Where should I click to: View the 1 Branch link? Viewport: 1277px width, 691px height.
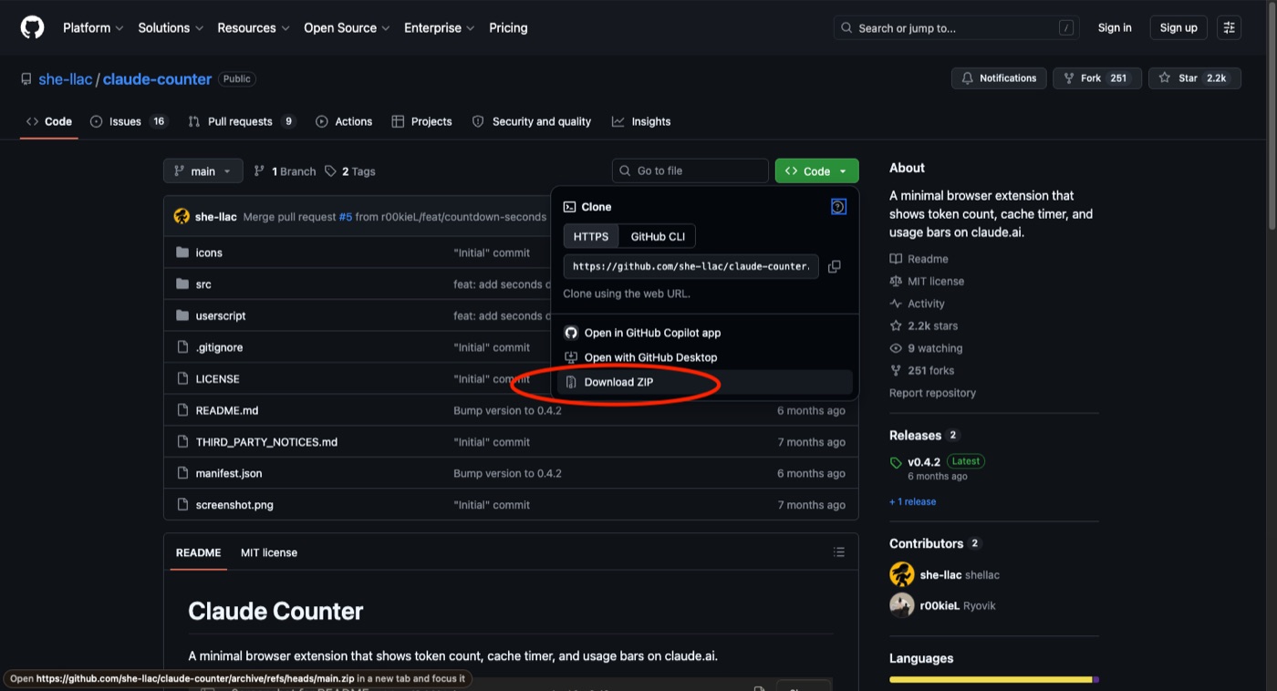[x=285, y=171]
